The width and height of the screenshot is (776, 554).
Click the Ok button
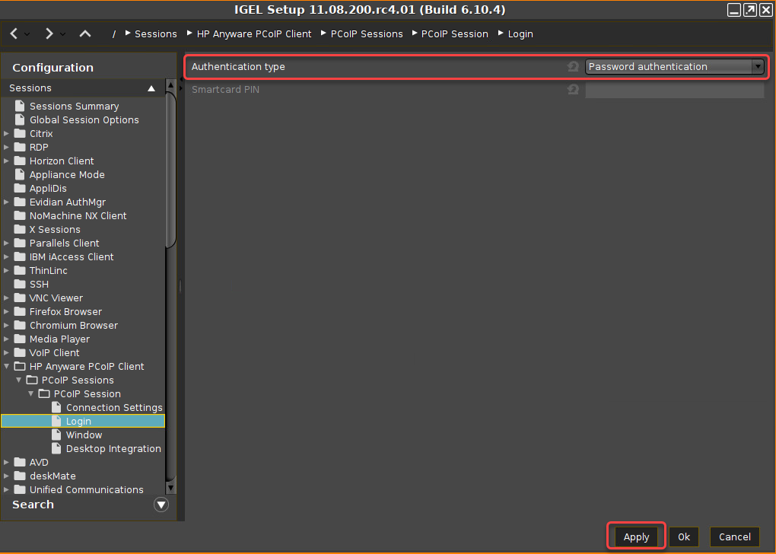pyautogui.click(x=683, y=536)
